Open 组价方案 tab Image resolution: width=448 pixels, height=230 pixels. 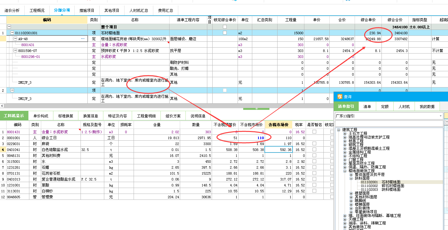173,116
